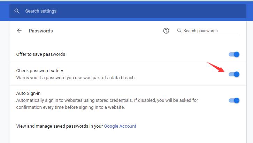Click the confirmation every time description line
This screenshot has height=143, width=253.
coord(70,107)
